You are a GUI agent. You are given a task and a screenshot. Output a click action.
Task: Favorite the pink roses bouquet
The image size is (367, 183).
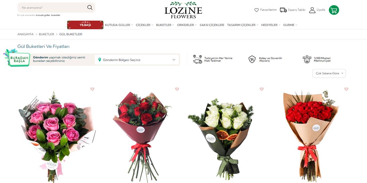pos(92,89)
